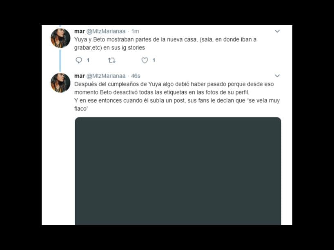Click the quoted phrase "se veía muy flaco"
The width and height of the screenshot is (334, 250).
click(x=177, y=105)
